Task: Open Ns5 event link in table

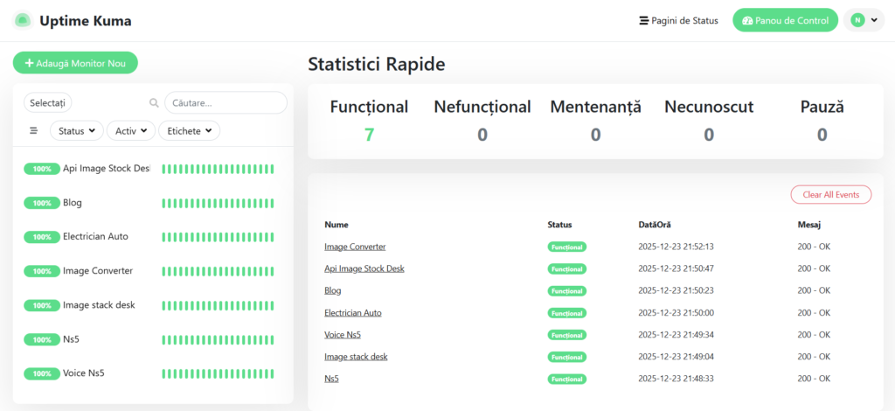Action: (331, 379)
